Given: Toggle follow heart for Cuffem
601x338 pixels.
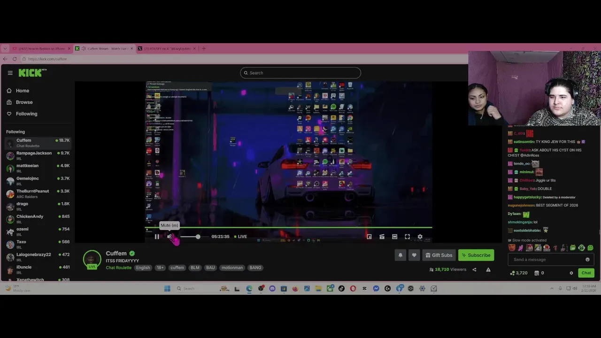Looking at the screenshot, I should [414, 255].
